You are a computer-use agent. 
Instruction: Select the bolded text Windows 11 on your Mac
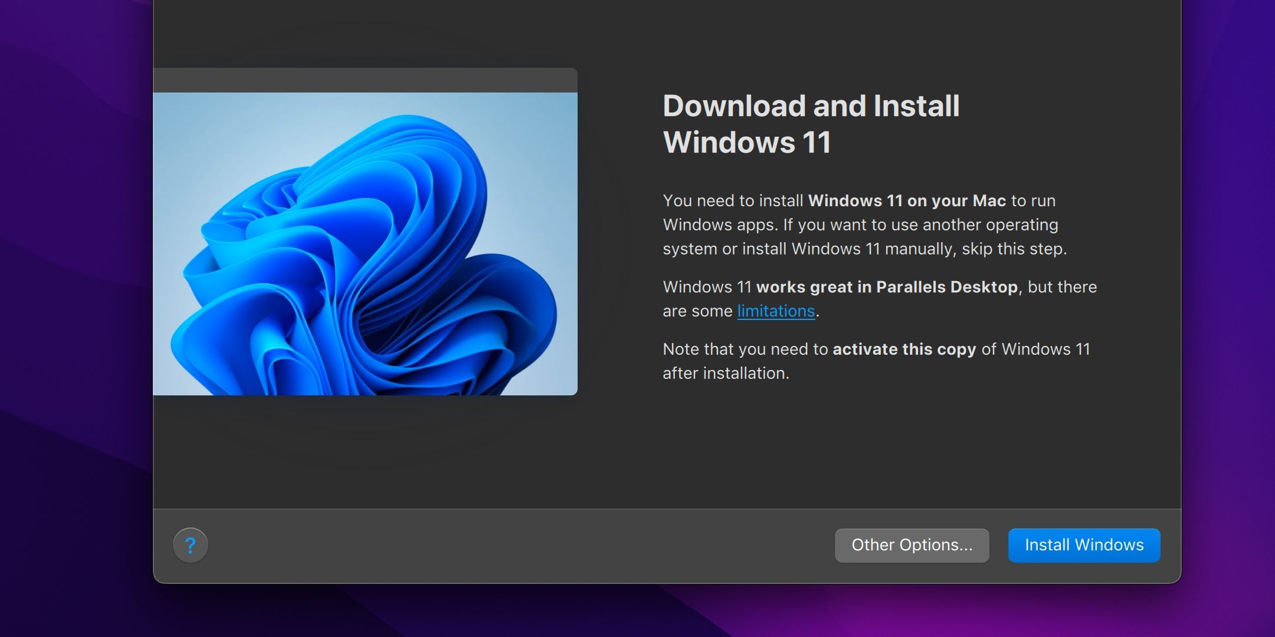point(909,200)
